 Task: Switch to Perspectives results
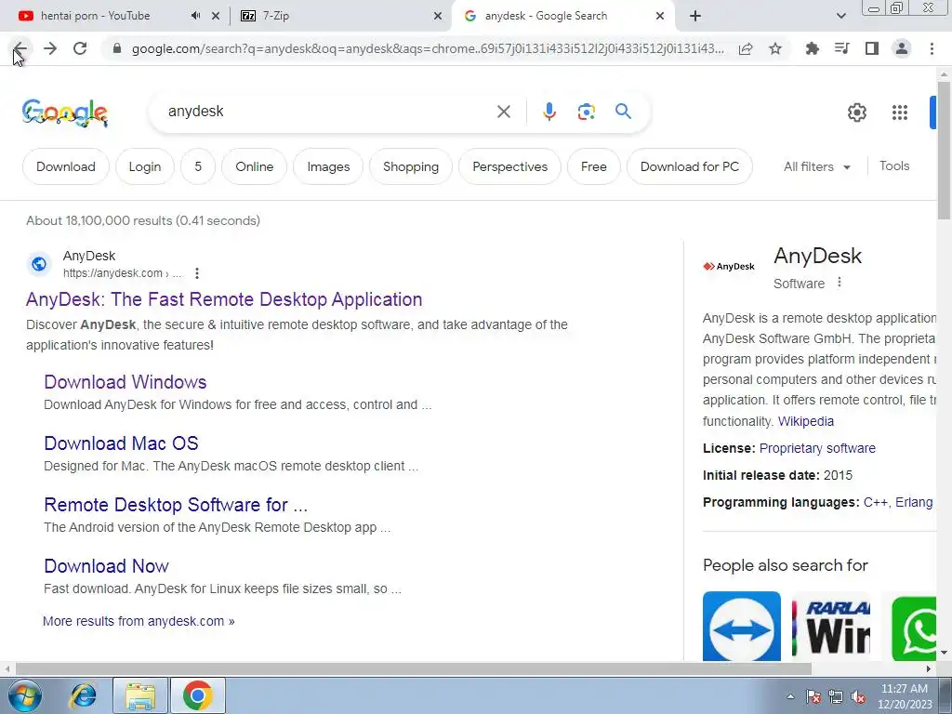coord(510,166)
